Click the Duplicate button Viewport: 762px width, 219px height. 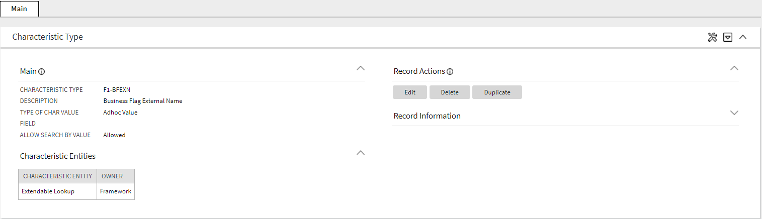click(497, 92)
